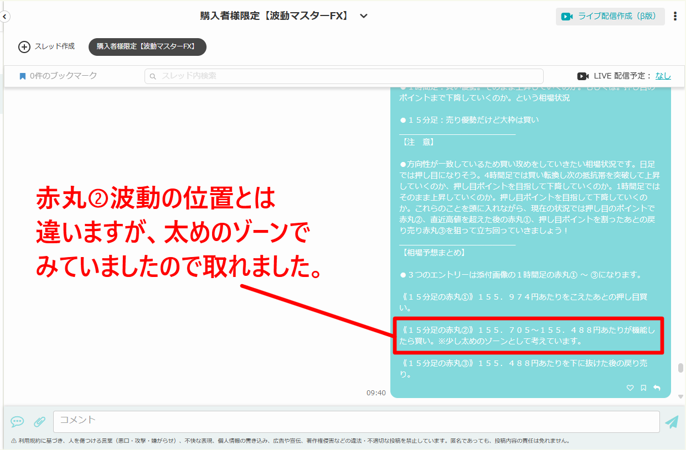The width and height of the screenshot is (686, 450).
Task: Reply to the message using arrow icon
Action: [657, 388]
